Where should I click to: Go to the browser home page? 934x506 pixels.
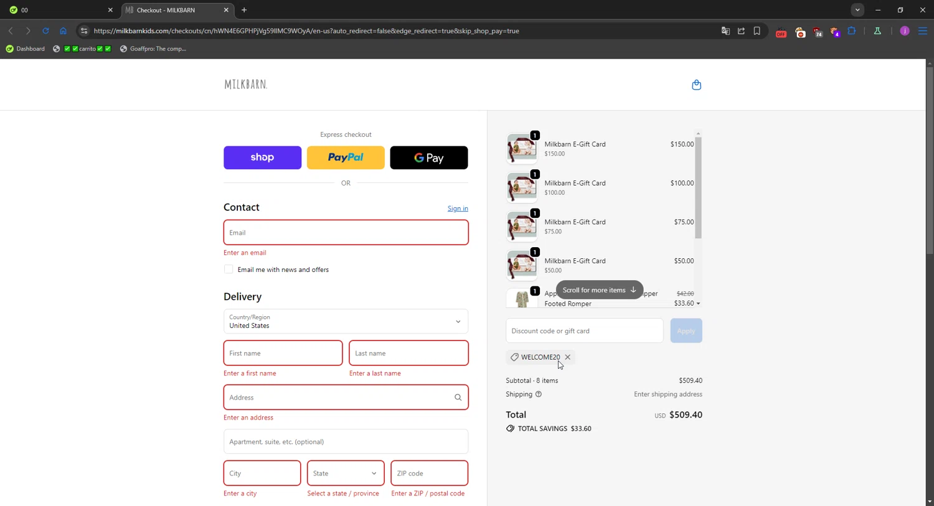[63, 30]
